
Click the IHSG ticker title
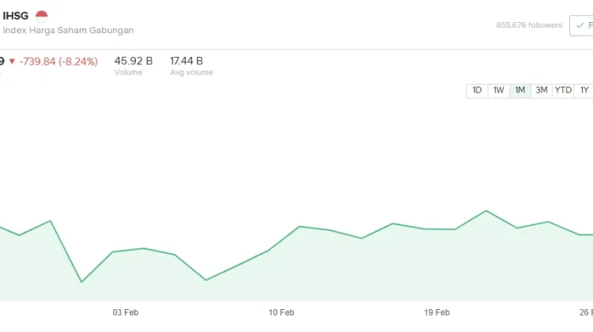click(x=16, y=15)
